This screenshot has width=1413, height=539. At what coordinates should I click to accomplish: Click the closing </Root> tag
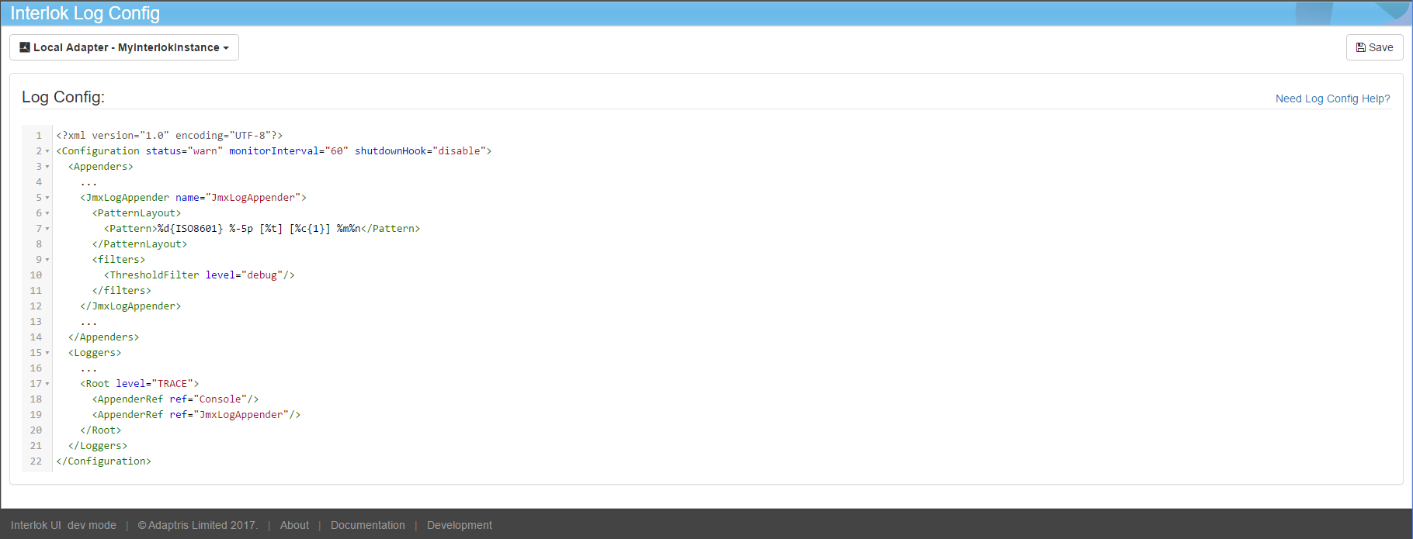pos(101,430)
